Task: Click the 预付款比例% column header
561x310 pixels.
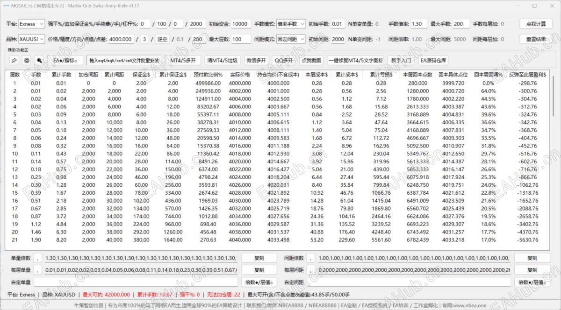Action: pos(207,74)
